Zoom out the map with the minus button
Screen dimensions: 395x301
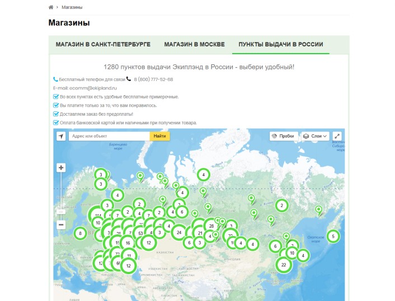pyautogui.click(x=61, y=224)
